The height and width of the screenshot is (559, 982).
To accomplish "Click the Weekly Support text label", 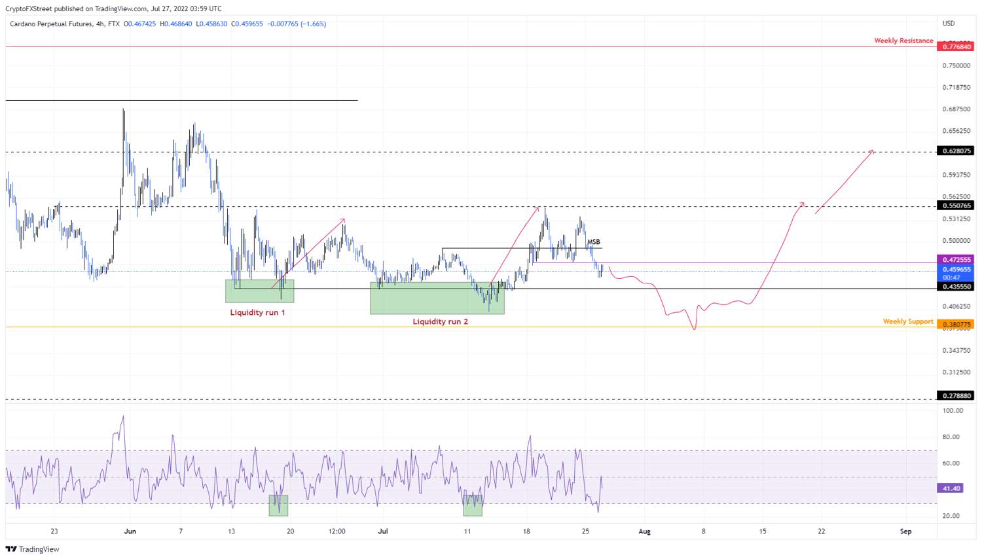I will click(x=908, y=321).
